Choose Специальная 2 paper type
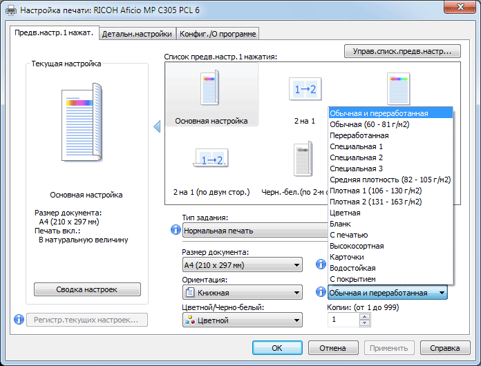This screenshot has height=366, width=481. point(390,157)
